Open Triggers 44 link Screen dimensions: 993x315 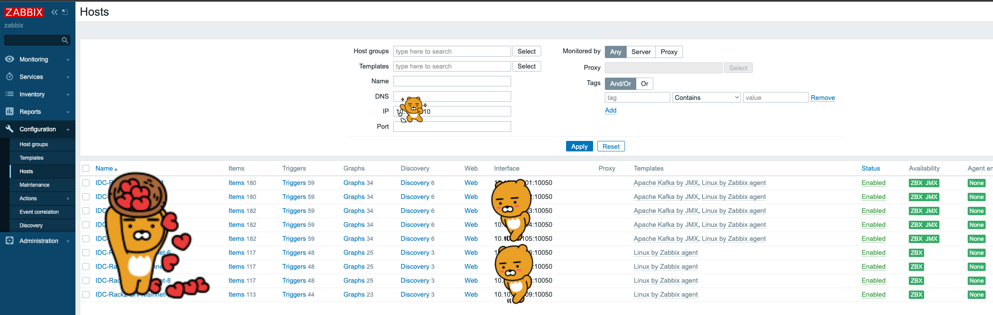(294, 294)
